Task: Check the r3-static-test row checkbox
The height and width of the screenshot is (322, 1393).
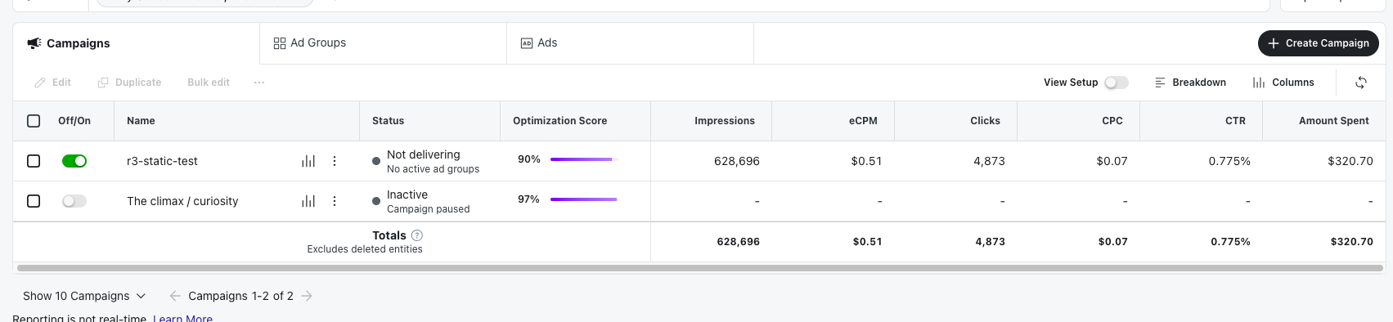Action: point(34,161)
